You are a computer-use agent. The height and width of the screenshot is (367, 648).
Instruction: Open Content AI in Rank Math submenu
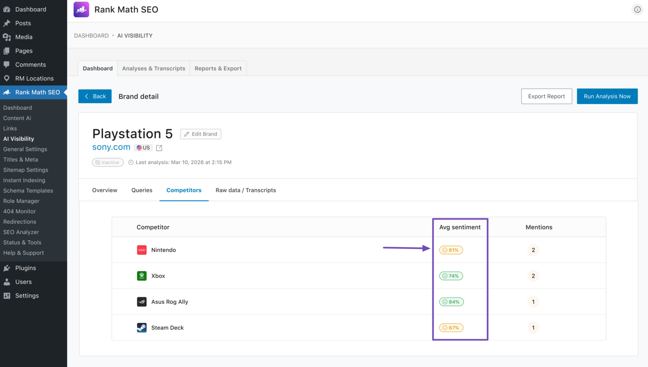coord(17,118)
